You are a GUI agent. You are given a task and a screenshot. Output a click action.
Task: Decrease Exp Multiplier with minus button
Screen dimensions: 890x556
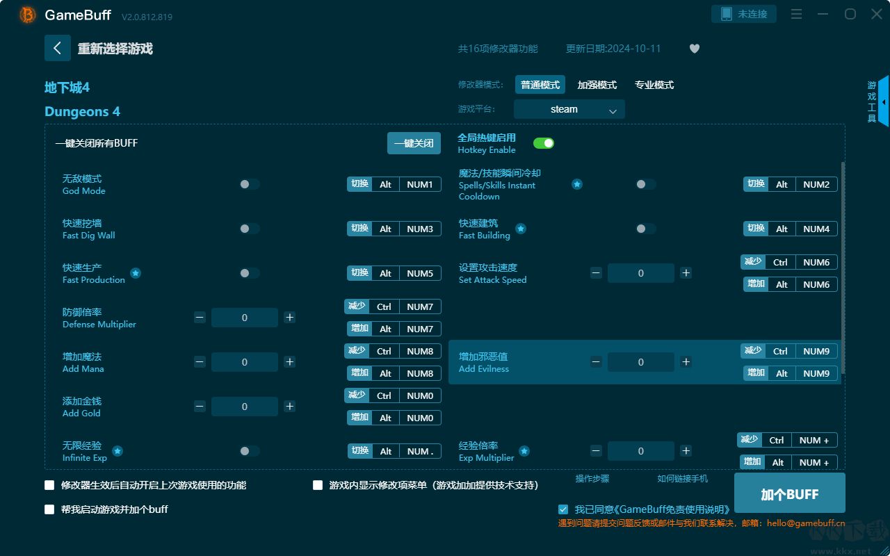(x=596, y=451)
